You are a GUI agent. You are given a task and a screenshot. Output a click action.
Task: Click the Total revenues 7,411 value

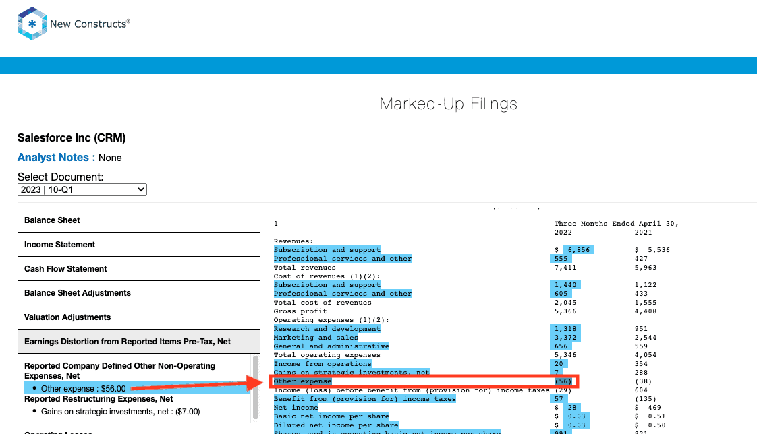[565, 268]
